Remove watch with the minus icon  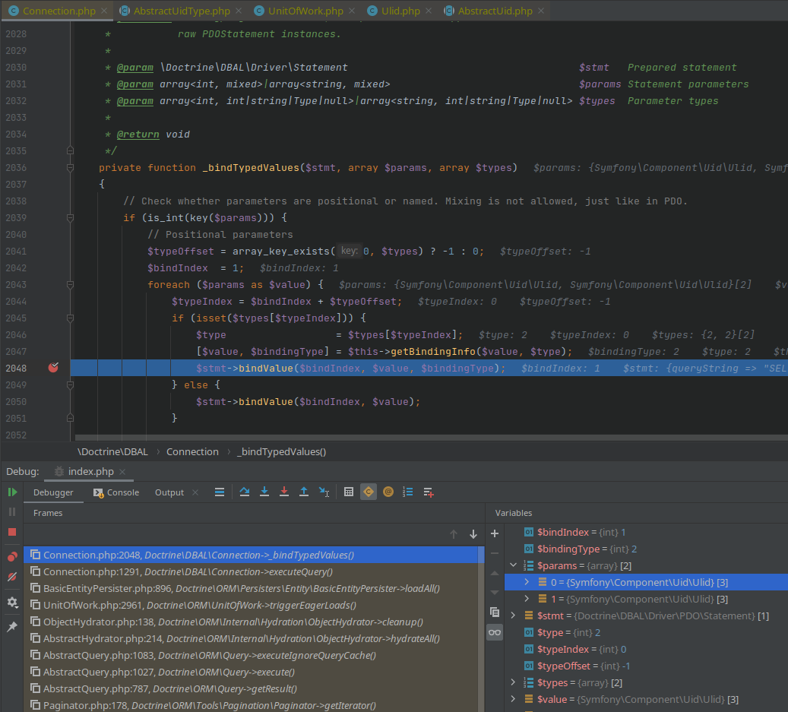point(495,553)
